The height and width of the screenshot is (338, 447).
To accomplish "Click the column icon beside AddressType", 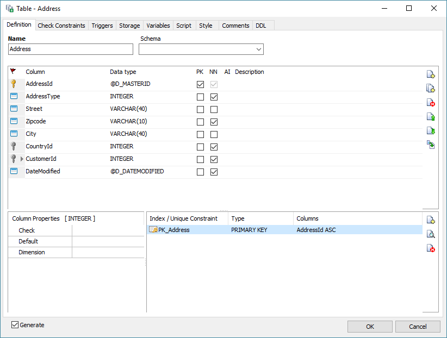I will tap(14, 96).
